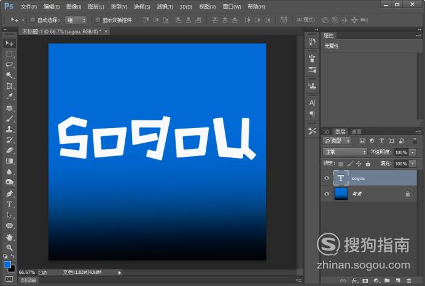Toggle lock image pixels brush icon
425x286 pixels.
pyautogui.click(x=350, y=164)
